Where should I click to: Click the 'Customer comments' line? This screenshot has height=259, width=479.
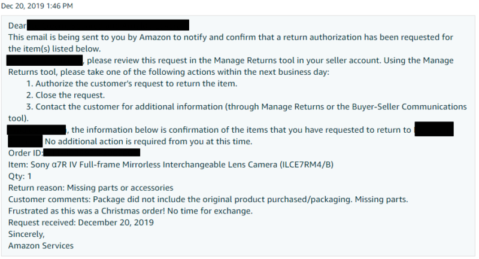tap(208, 200)
